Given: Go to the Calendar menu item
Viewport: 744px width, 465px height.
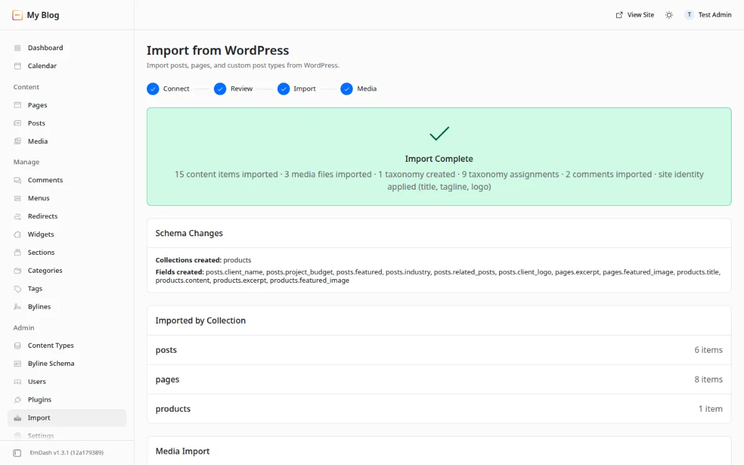Looking at the screenshot, I should click(67, 66).
